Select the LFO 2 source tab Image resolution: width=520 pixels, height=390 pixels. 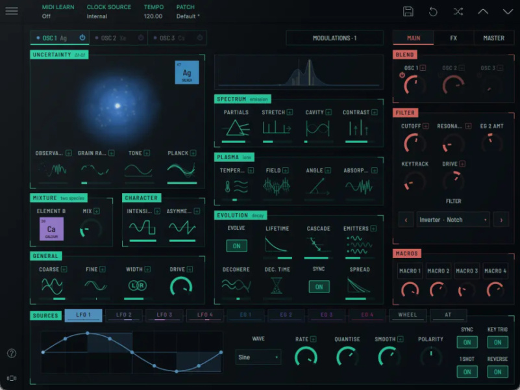(124, 315)
